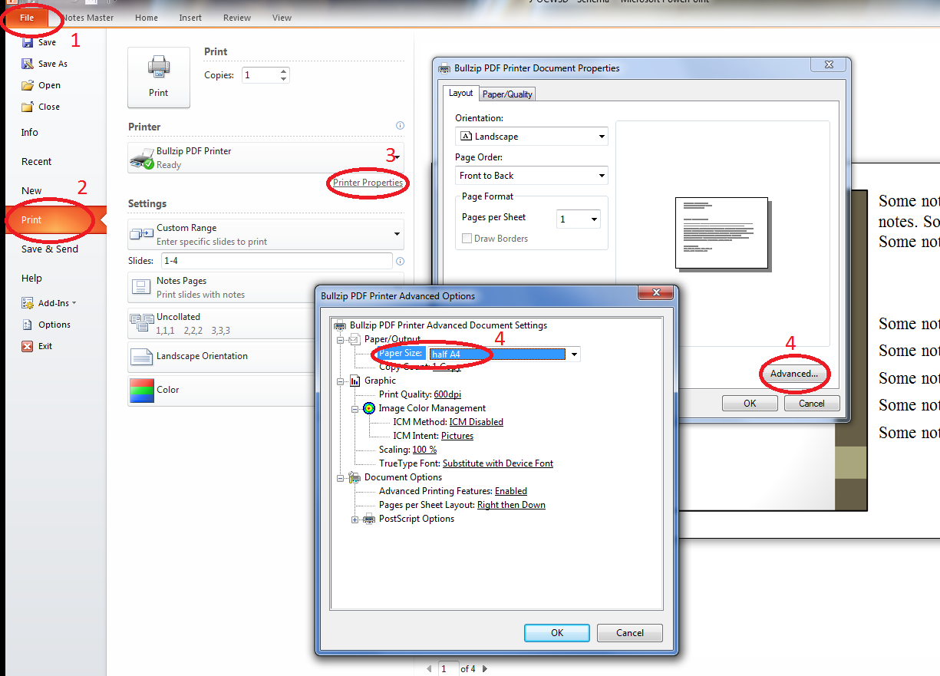Click the Printer Properties link
The width and height of the screenshot is (940, 676).
(x=368, y=183)
